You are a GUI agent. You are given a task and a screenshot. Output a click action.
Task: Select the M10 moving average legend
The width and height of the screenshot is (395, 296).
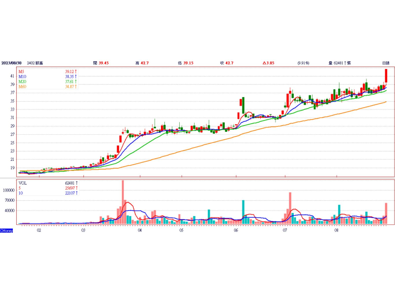[23, 77]
